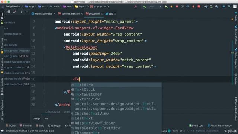Toggle the Structure side panel
The image size is (238, 134).
[x=2, y=46]
